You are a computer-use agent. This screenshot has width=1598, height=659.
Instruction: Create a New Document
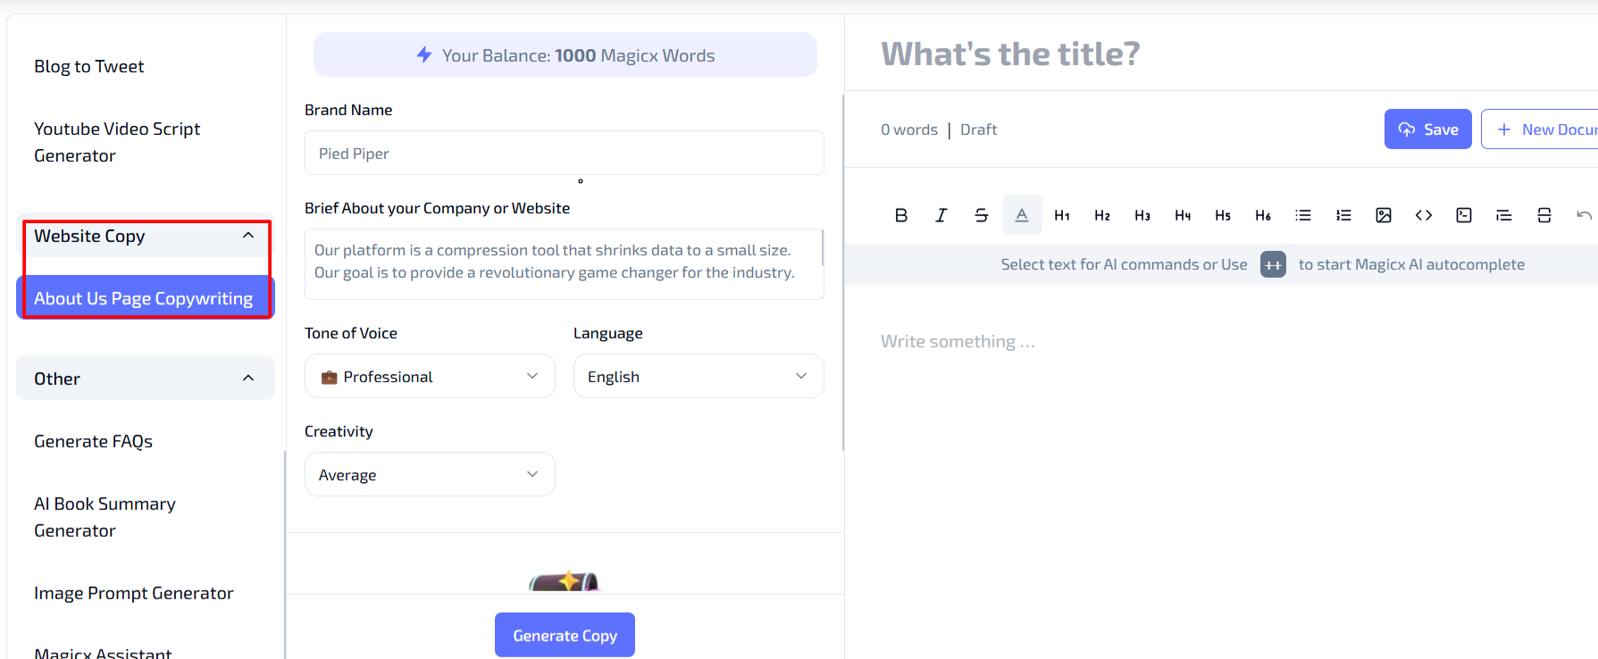tap(1542, 129)
